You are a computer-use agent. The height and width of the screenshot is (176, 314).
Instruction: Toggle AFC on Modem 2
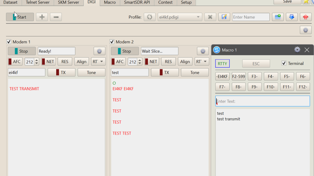[x=118, y=61]
